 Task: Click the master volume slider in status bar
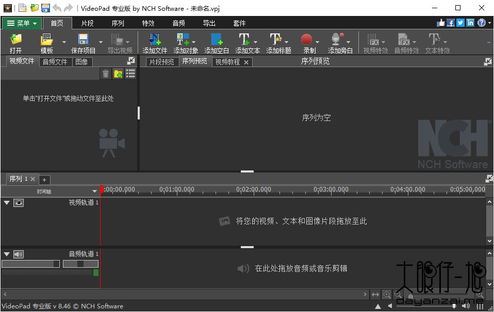(x=426, y=306)
